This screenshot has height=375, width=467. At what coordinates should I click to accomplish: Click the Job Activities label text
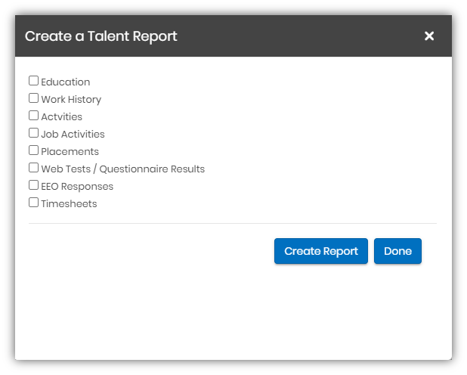73,134
